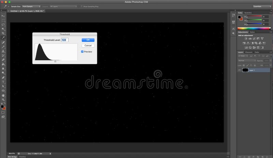Add an Invert adjustment
Viewport: 273px width, 158px height.
(246, 48)
